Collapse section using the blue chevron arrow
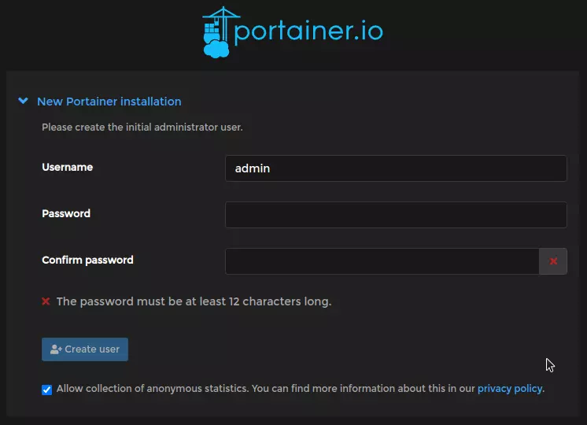The width and height of the screenshot is (587, 425). (x=23, y=102)
